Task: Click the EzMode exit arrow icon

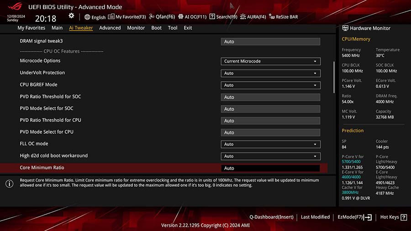Action: point(368,217)
